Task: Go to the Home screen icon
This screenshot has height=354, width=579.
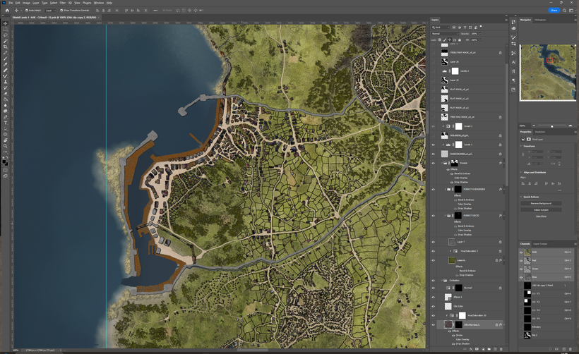Action: [x=6, y=11]
